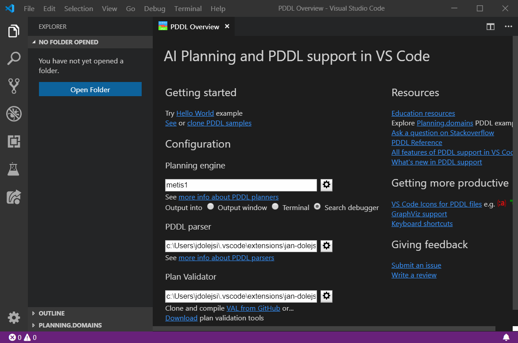Click the errors count in status bar
This screenshot has height=343, width=518.
point(15,337)
